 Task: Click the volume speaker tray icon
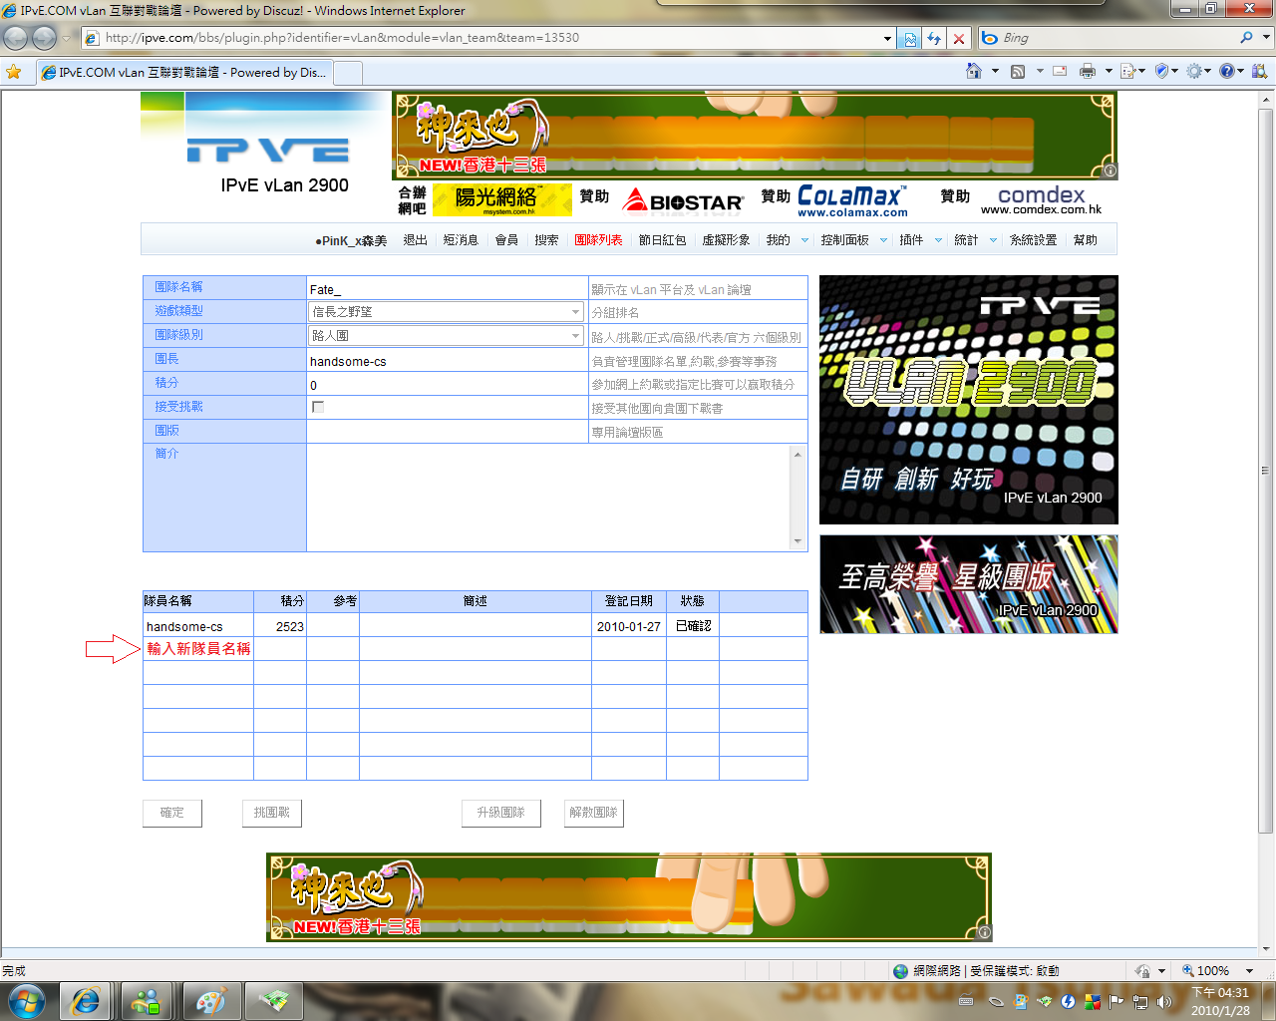click(x=1163, y=1002)
